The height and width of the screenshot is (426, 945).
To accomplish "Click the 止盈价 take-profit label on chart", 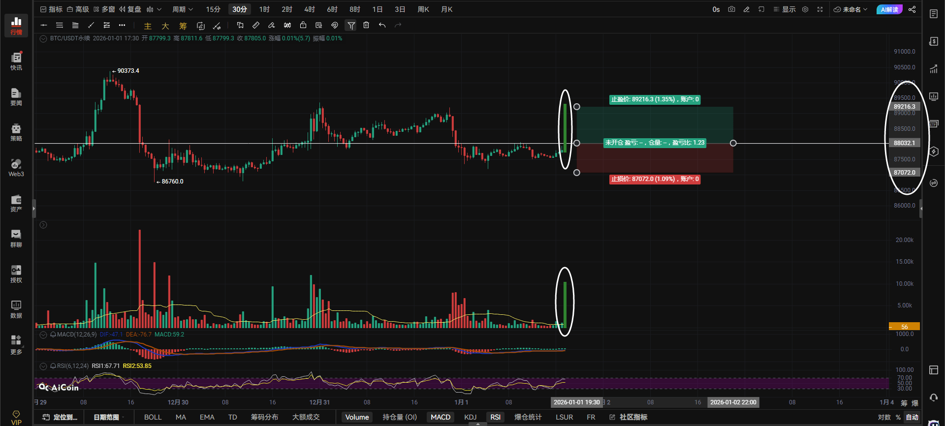I will 655,99.
